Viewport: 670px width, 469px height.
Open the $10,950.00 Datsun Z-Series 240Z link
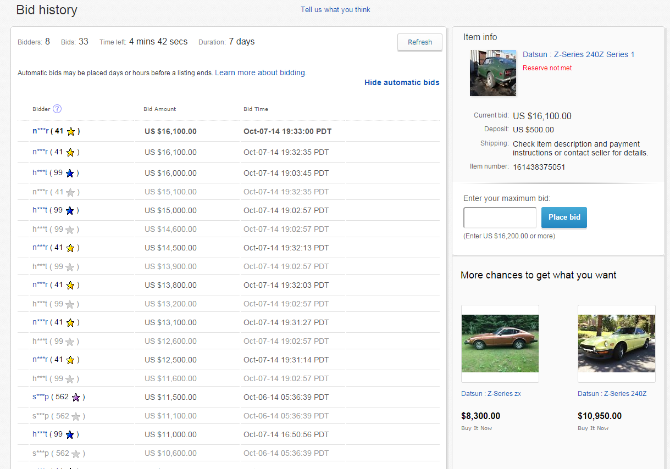tap(612, 394)
